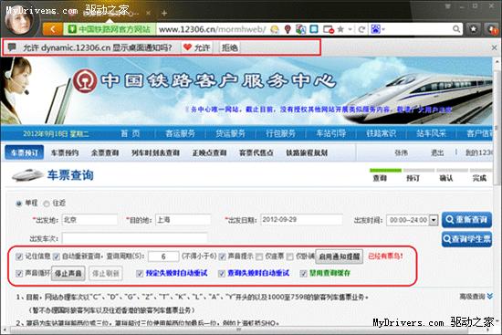Click the orange back arrow button

tap(53, 29)
